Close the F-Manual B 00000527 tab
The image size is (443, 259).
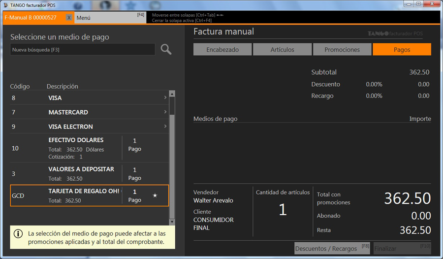(69, 18)
